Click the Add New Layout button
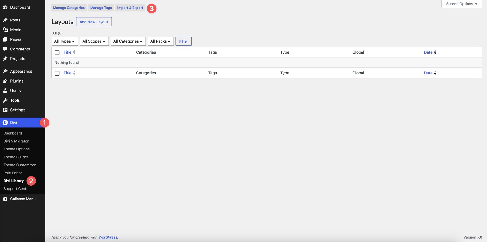487x242 pixels. 94,22
